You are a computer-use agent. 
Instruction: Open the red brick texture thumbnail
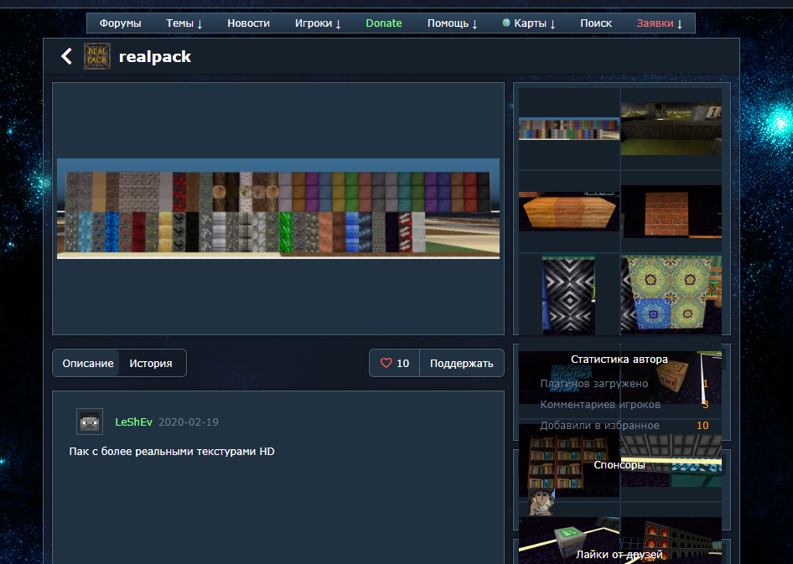tap(670, 213)
